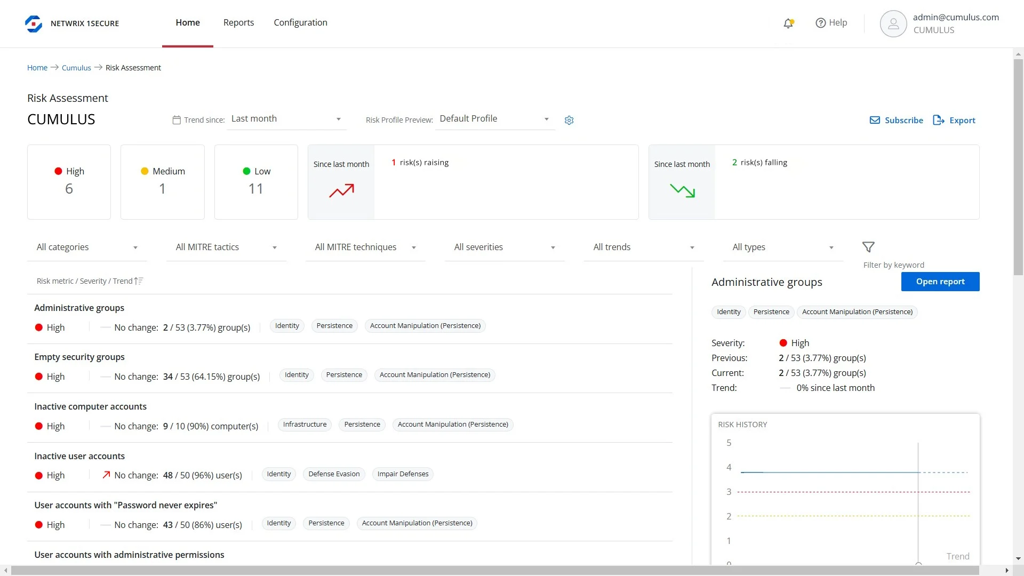Click the Identity tag in details panel
The width and height of the screenshot is (1024, 576).
729,312
